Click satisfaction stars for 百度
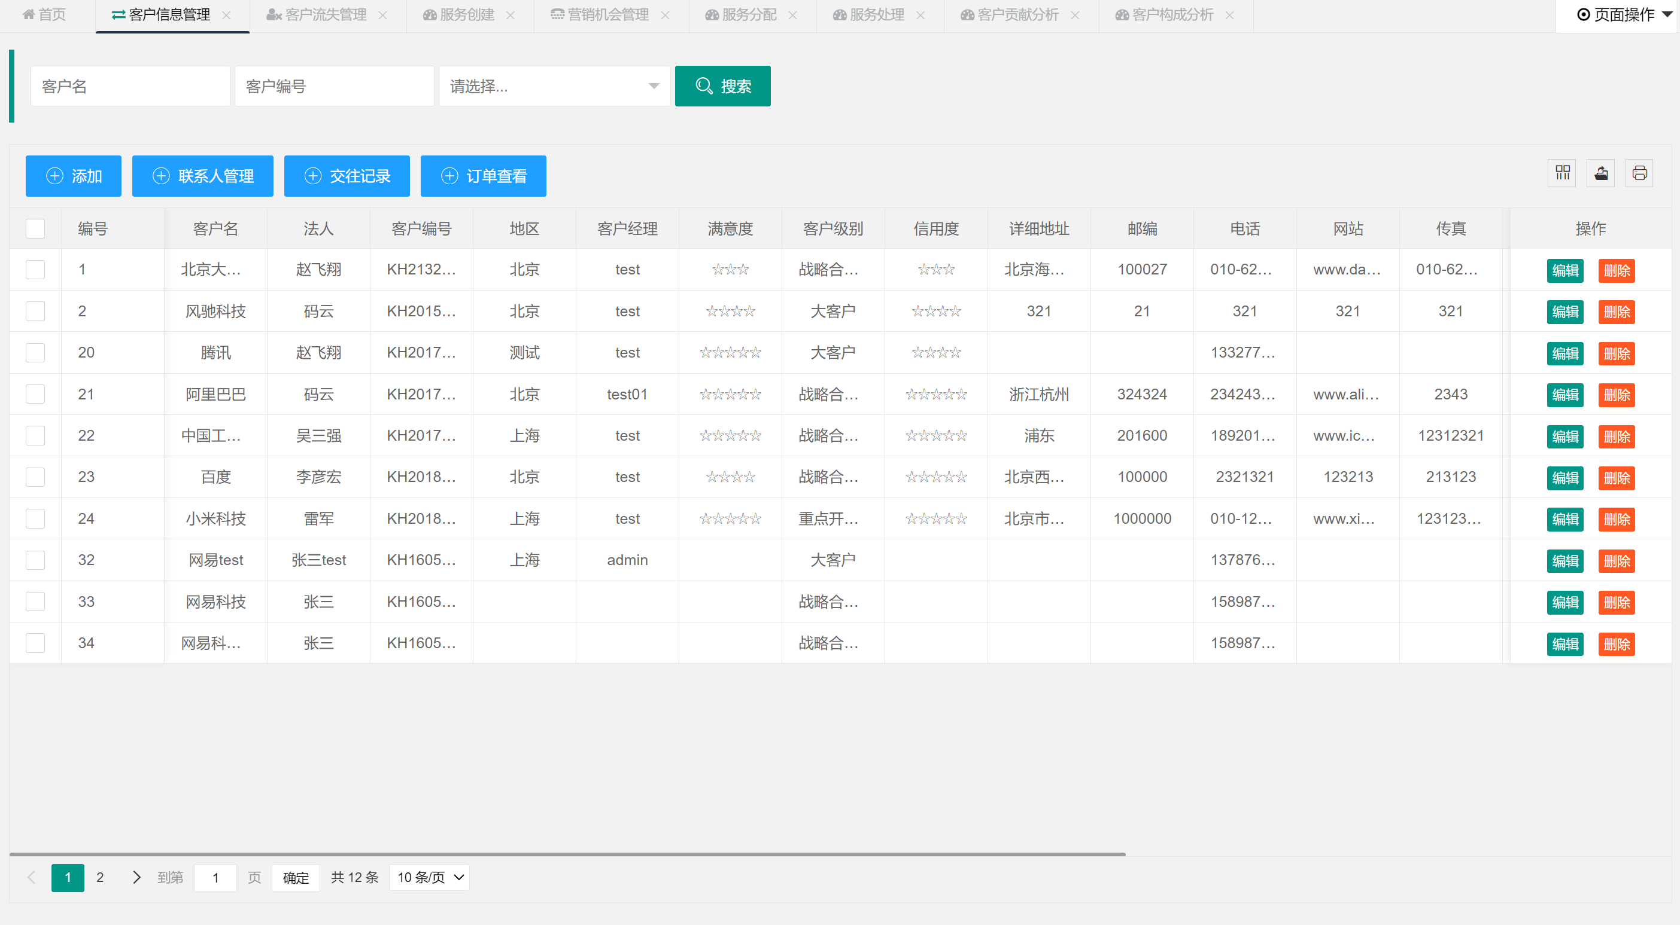Image resolution: width=1680 pixels, height=925 pixels. pos(730,478)
